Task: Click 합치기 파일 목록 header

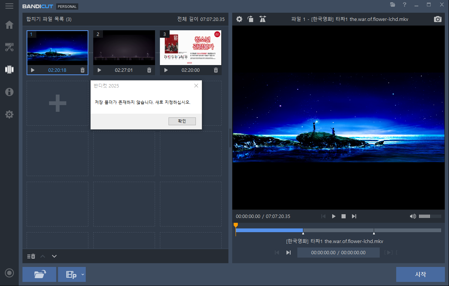Action: tap(49, 19)
